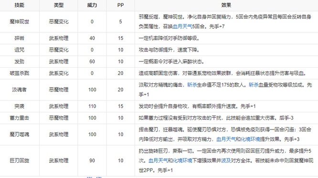Click the effect text 攻击与防御提升，速度下降
The width and height of the screenshot is (318, 178).
(169, 50)
